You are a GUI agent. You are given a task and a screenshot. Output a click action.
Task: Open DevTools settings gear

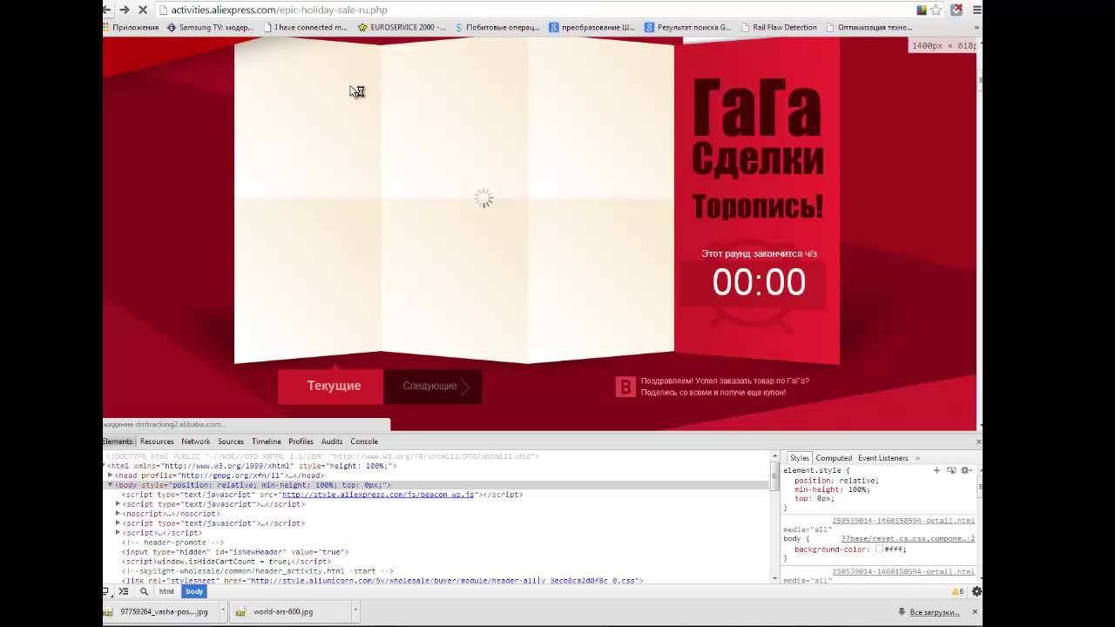pos(976,591)
